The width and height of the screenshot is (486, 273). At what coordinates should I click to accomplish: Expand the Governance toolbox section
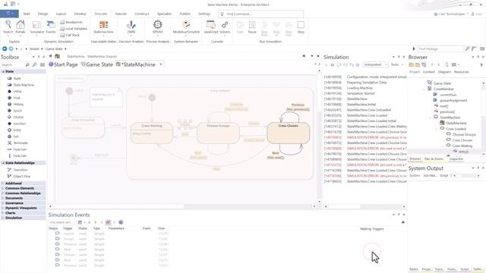tap(3, 203)
